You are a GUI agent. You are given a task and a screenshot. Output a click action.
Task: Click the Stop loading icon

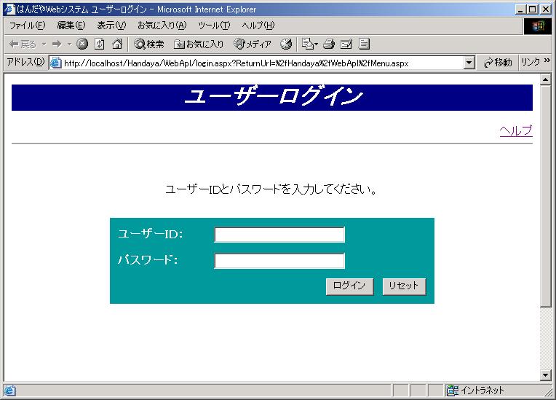pyautogui.click(x=82, y=44)
